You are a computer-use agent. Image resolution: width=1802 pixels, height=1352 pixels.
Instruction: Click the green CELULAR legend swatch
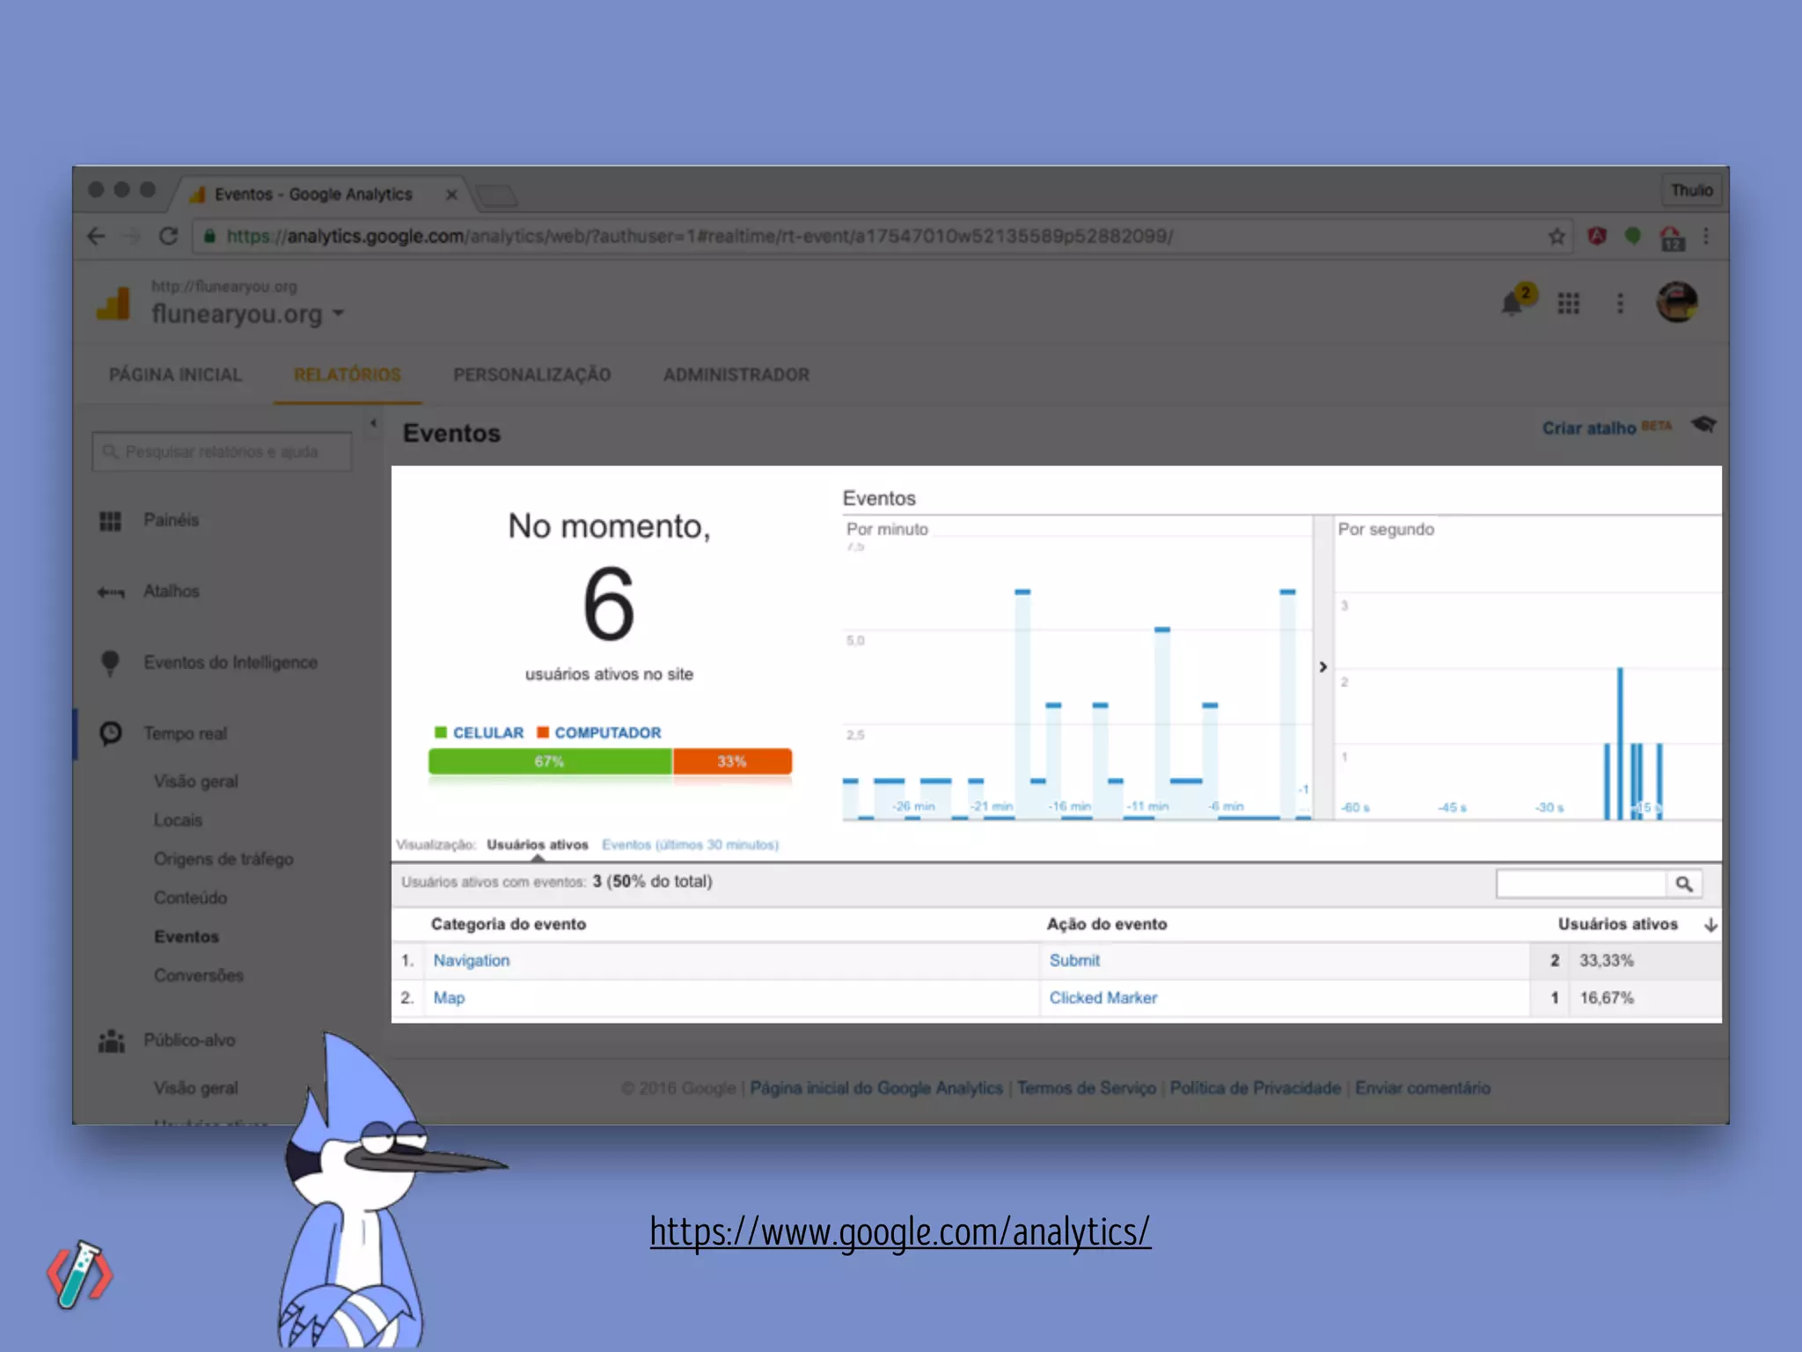[441, 732]
